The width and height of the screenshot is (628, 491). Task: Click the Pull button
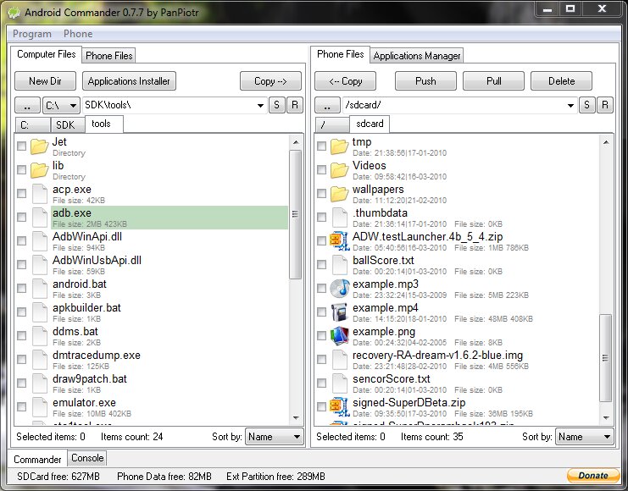pos(493,81)
